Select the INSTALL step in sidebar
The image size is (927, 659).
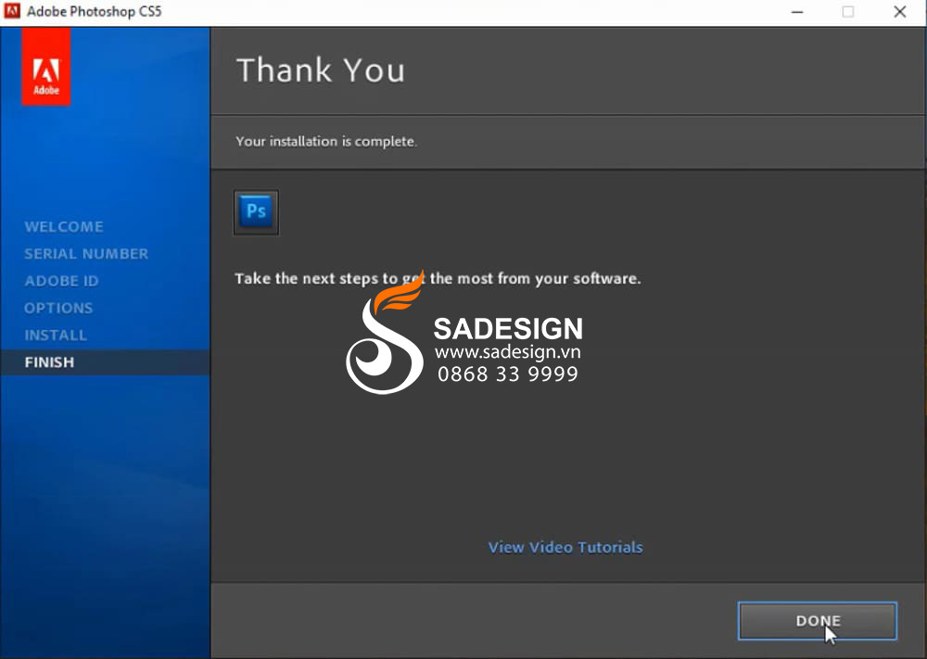click(x=56, y=336)
